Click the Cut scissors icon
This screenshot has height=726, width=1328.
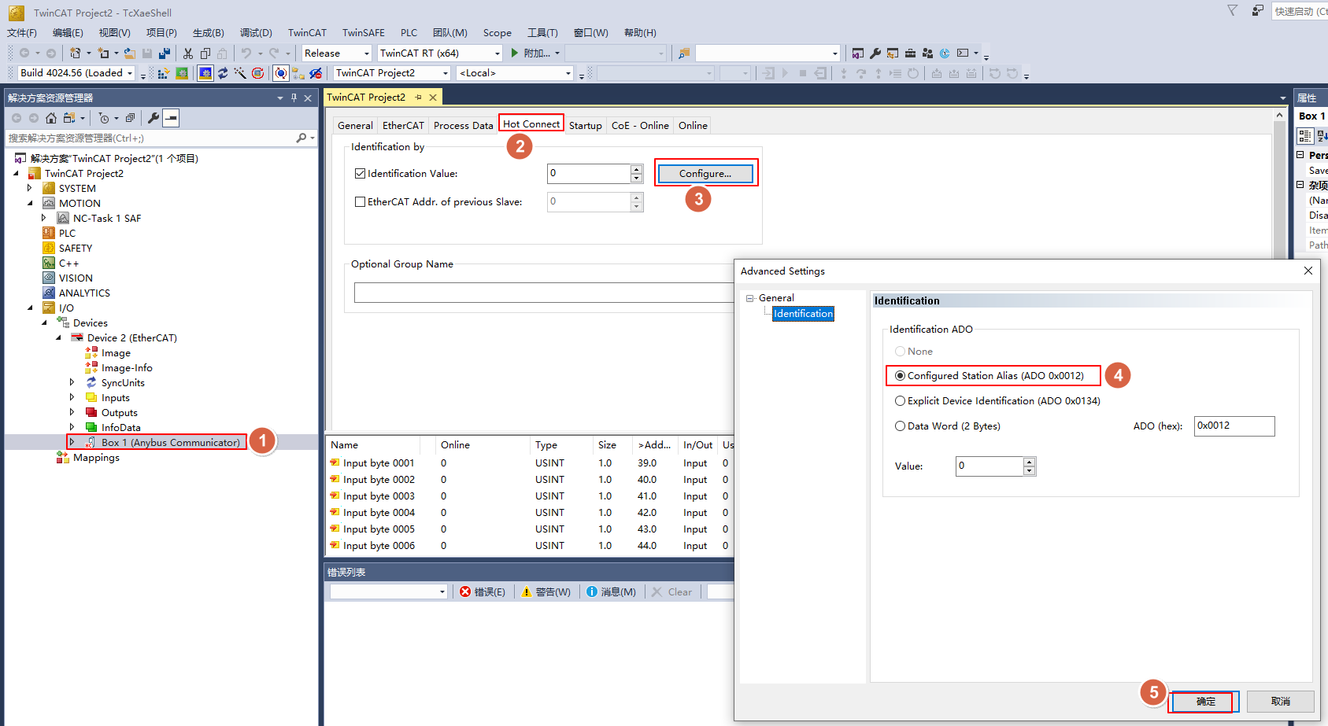pos(188,53)
